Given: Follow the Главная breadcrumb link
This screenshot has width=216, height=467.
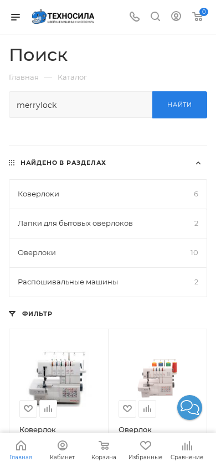Looking at the screenshot, I should pos(24,77).
